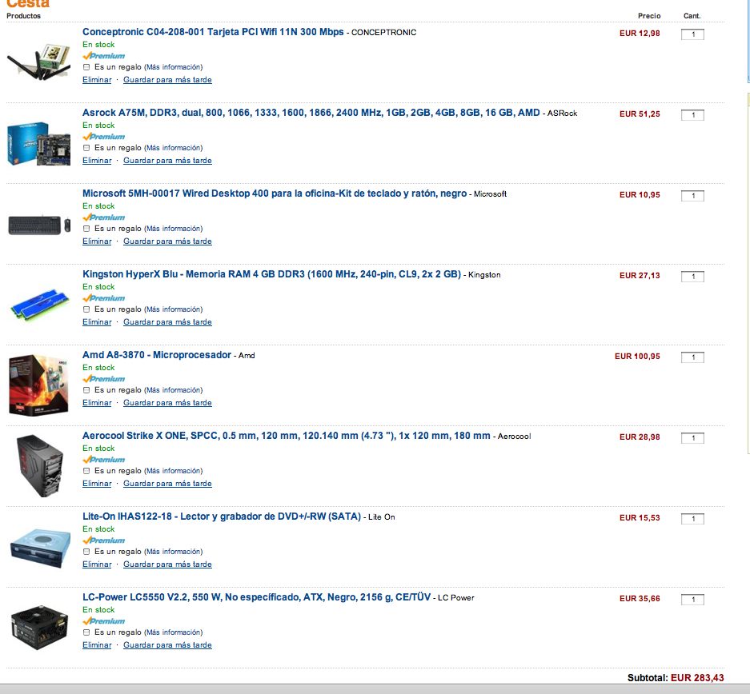This screenshot has width=750, height=694.
Task: Open the Lite-On DVD drive thumbnail
Action: click(40, 548)
